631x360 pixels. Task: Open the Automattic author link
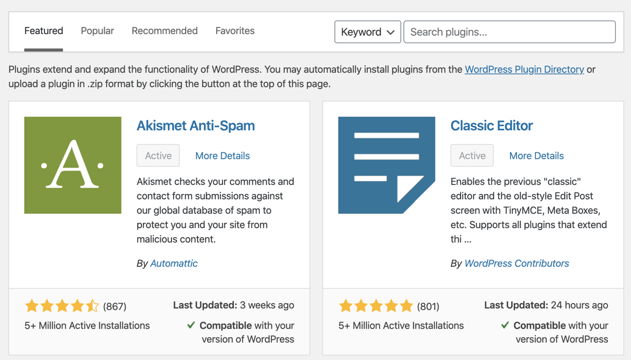coord(174,263)
